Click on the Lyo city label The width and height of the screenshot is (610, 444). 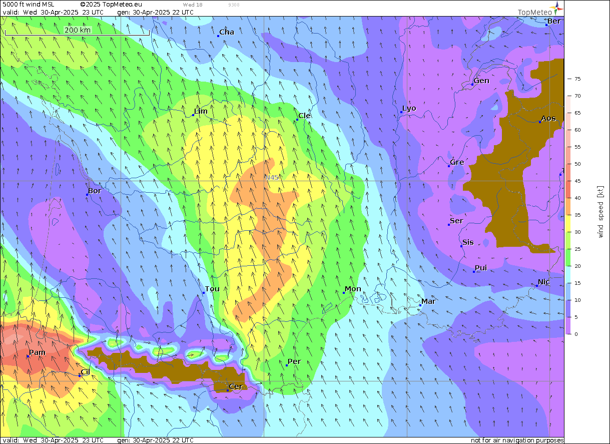coord(409,108)
